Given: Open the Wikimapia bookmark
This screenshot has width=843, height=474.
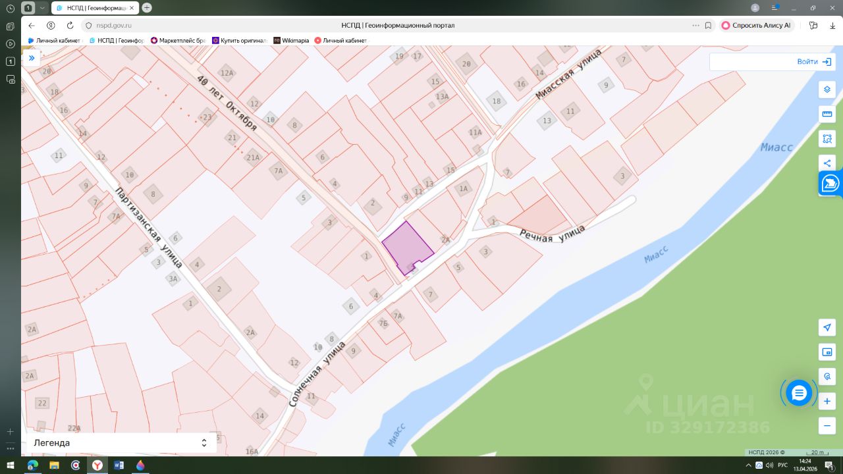Looking at the screenshot, I should click(291, 40).
